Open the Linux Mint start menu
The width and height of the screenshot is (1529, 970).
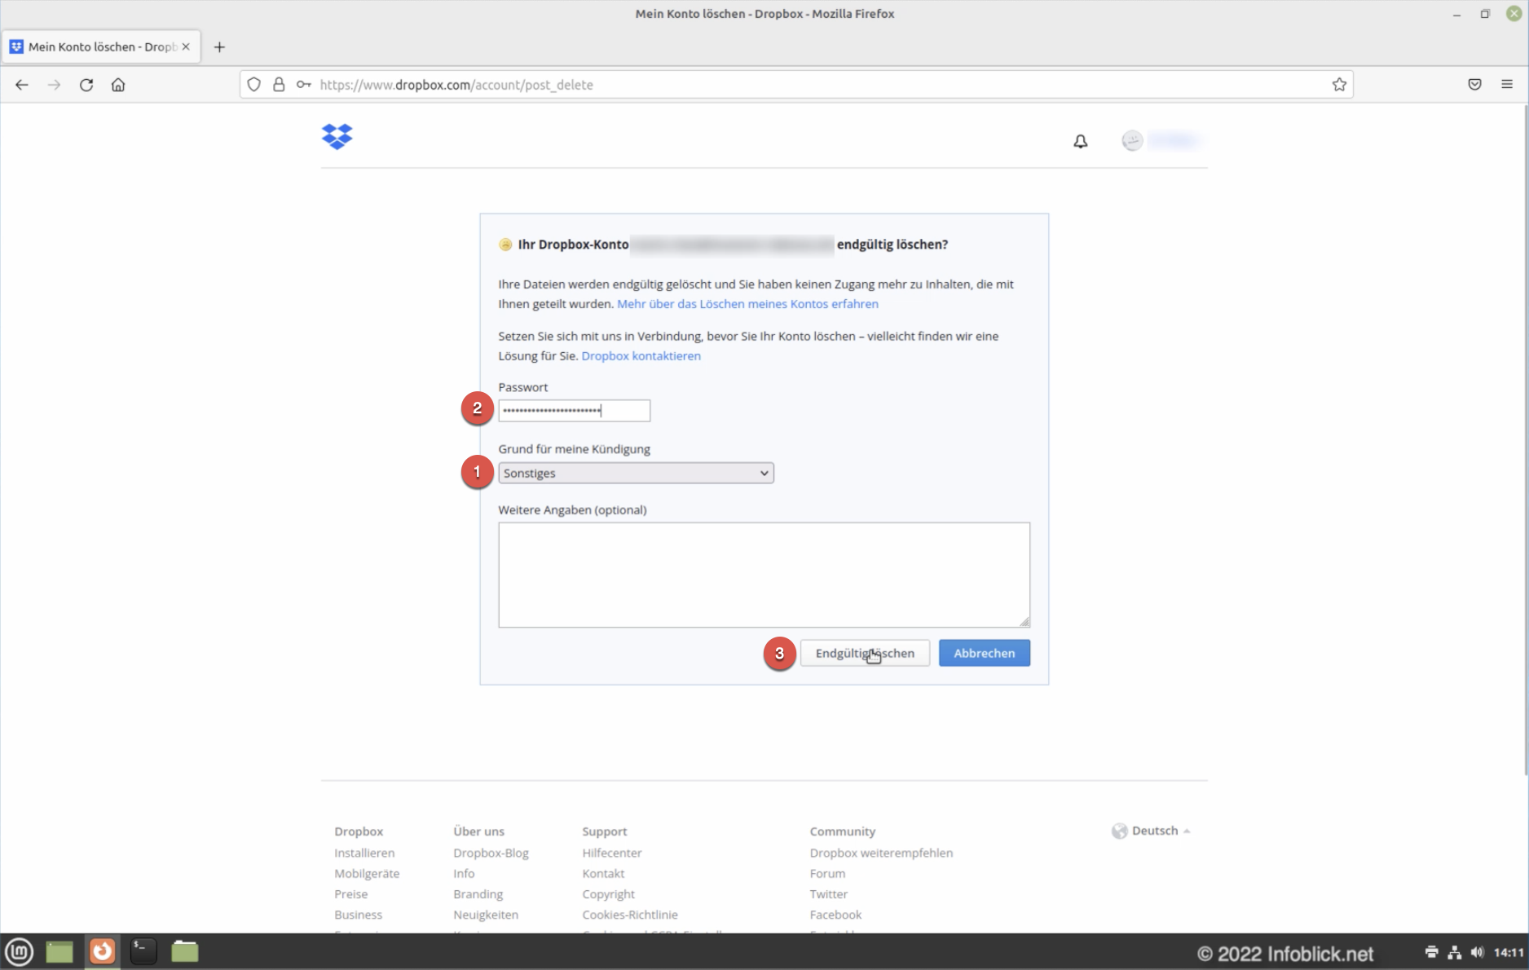pos(20,951)
